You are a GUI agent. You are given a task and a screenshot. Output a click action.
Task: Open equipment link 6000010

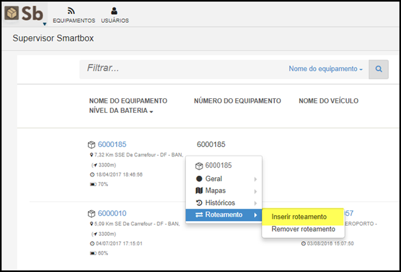click(x=112, y=213)
